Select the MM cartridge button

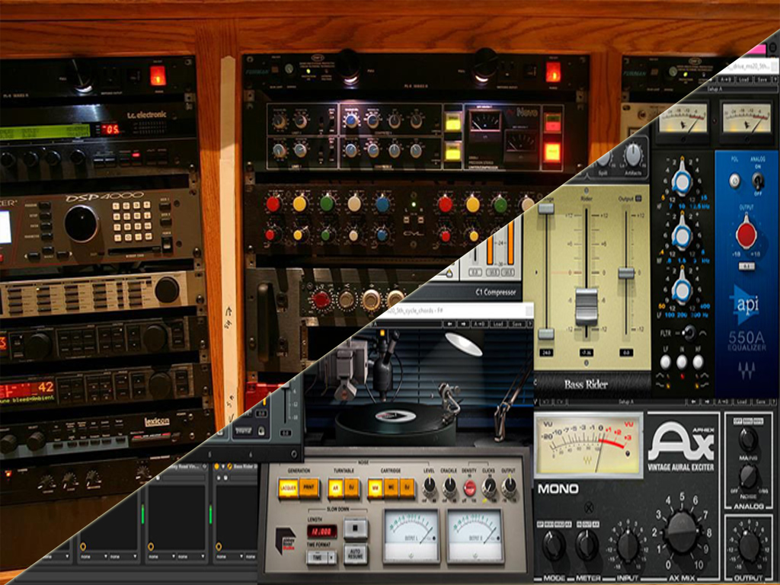click(375, 488)
